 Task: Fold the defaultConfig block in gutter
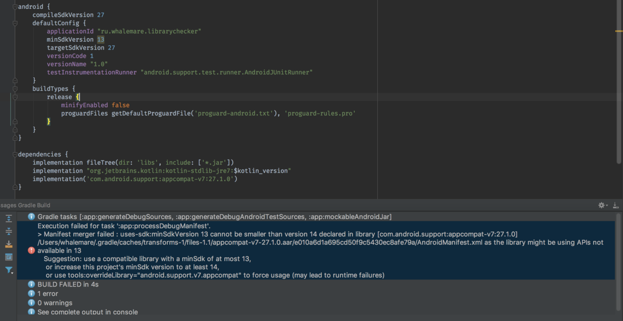[x=15, y=23]
